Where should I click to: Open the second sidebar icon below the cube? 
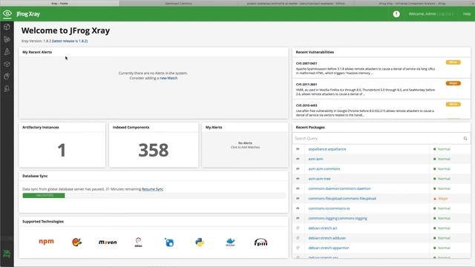(x=7, y=39)
